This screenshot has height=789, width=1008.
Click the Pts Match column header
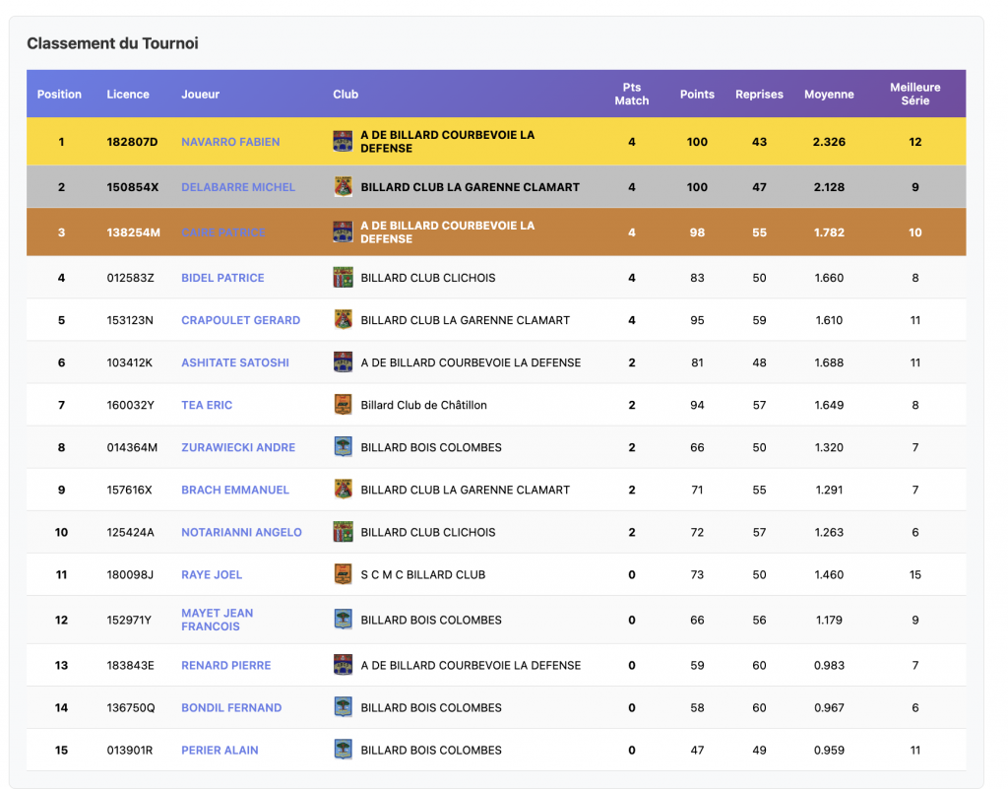pos(631,95)
